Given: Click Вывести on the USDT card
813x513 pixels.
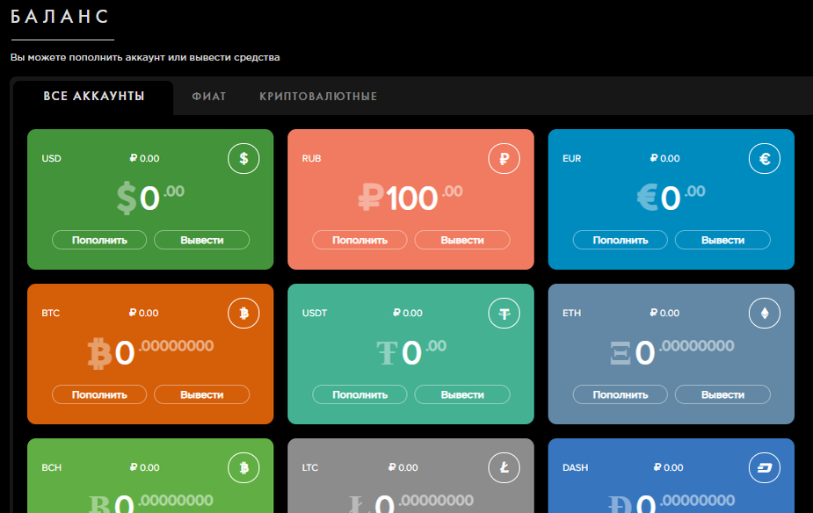Looking at the screenshot, I should coord(462,394).
